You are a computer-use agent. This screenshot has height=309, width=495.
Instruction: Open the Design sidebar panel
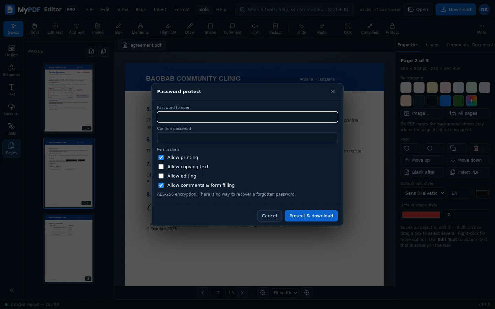[11, 51]
